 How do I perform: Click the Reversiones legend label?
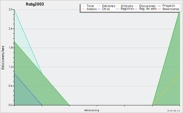pyautogui.click(x=171, y=9)
